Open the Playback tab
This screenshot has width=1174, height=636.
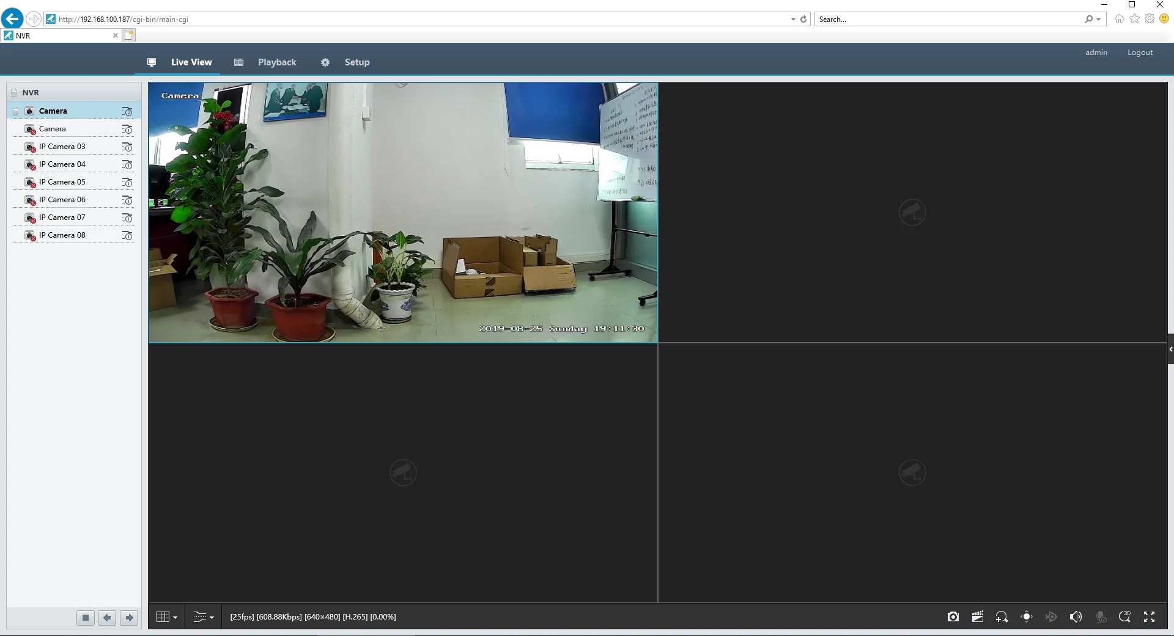(277, 62)
